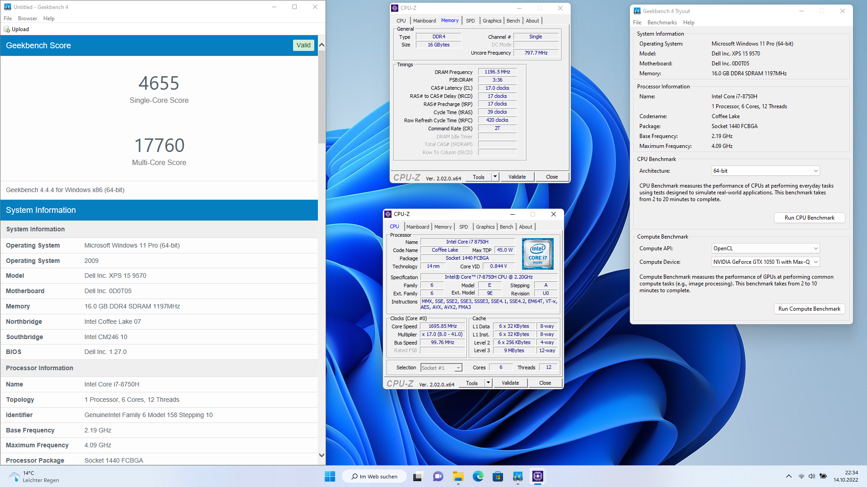The width and height of the screenshot is (867, 487).
Task: Expand Compute Device GTX 1050 Ti dropdown
Action: 765,262
